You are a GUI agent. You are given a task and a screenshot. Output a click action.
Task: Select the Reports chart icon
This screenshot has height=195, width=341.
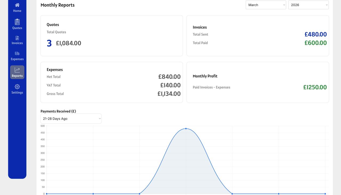pyautogui.click(x=17, y=70)
